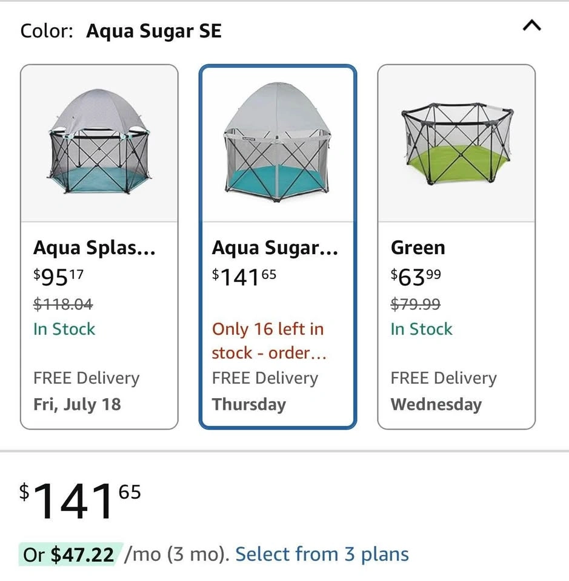This screenshot has width=569, height=581.
Task: Click In Stock under the Green option
Action: pyautogui.click(x=421, y=329)
